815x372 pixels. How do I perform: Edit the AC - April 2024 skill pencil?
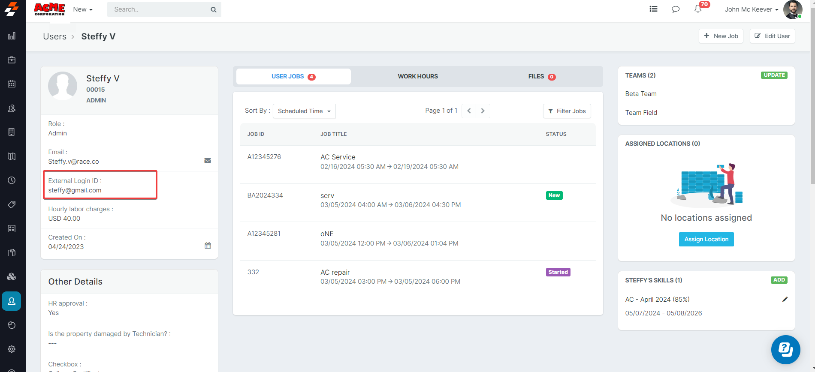785,300
